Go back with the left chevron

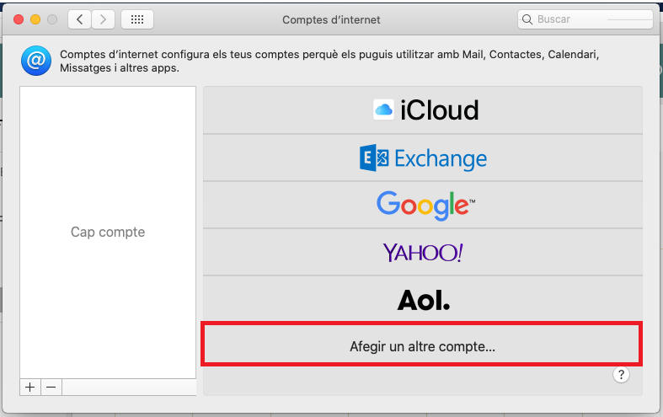pos(79,19)
